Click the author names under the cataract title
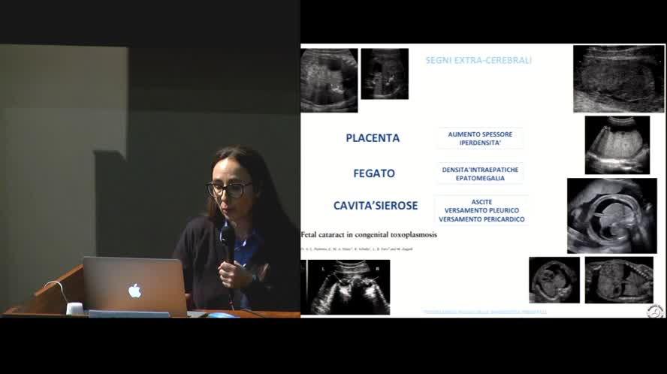The width and height of the screenshot is (667, 374). point(357,249)
